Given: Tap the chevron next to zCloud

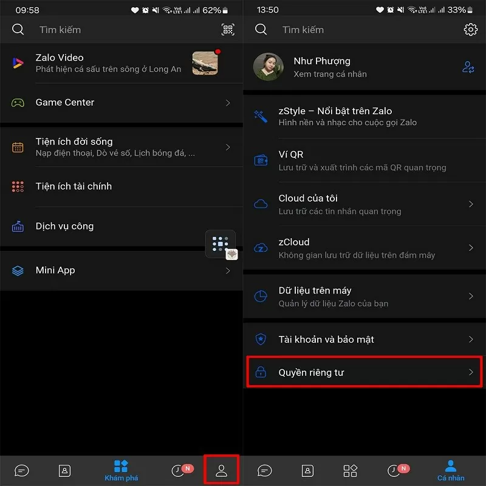Looking at the screenshot, I should [x=471, y=248].
